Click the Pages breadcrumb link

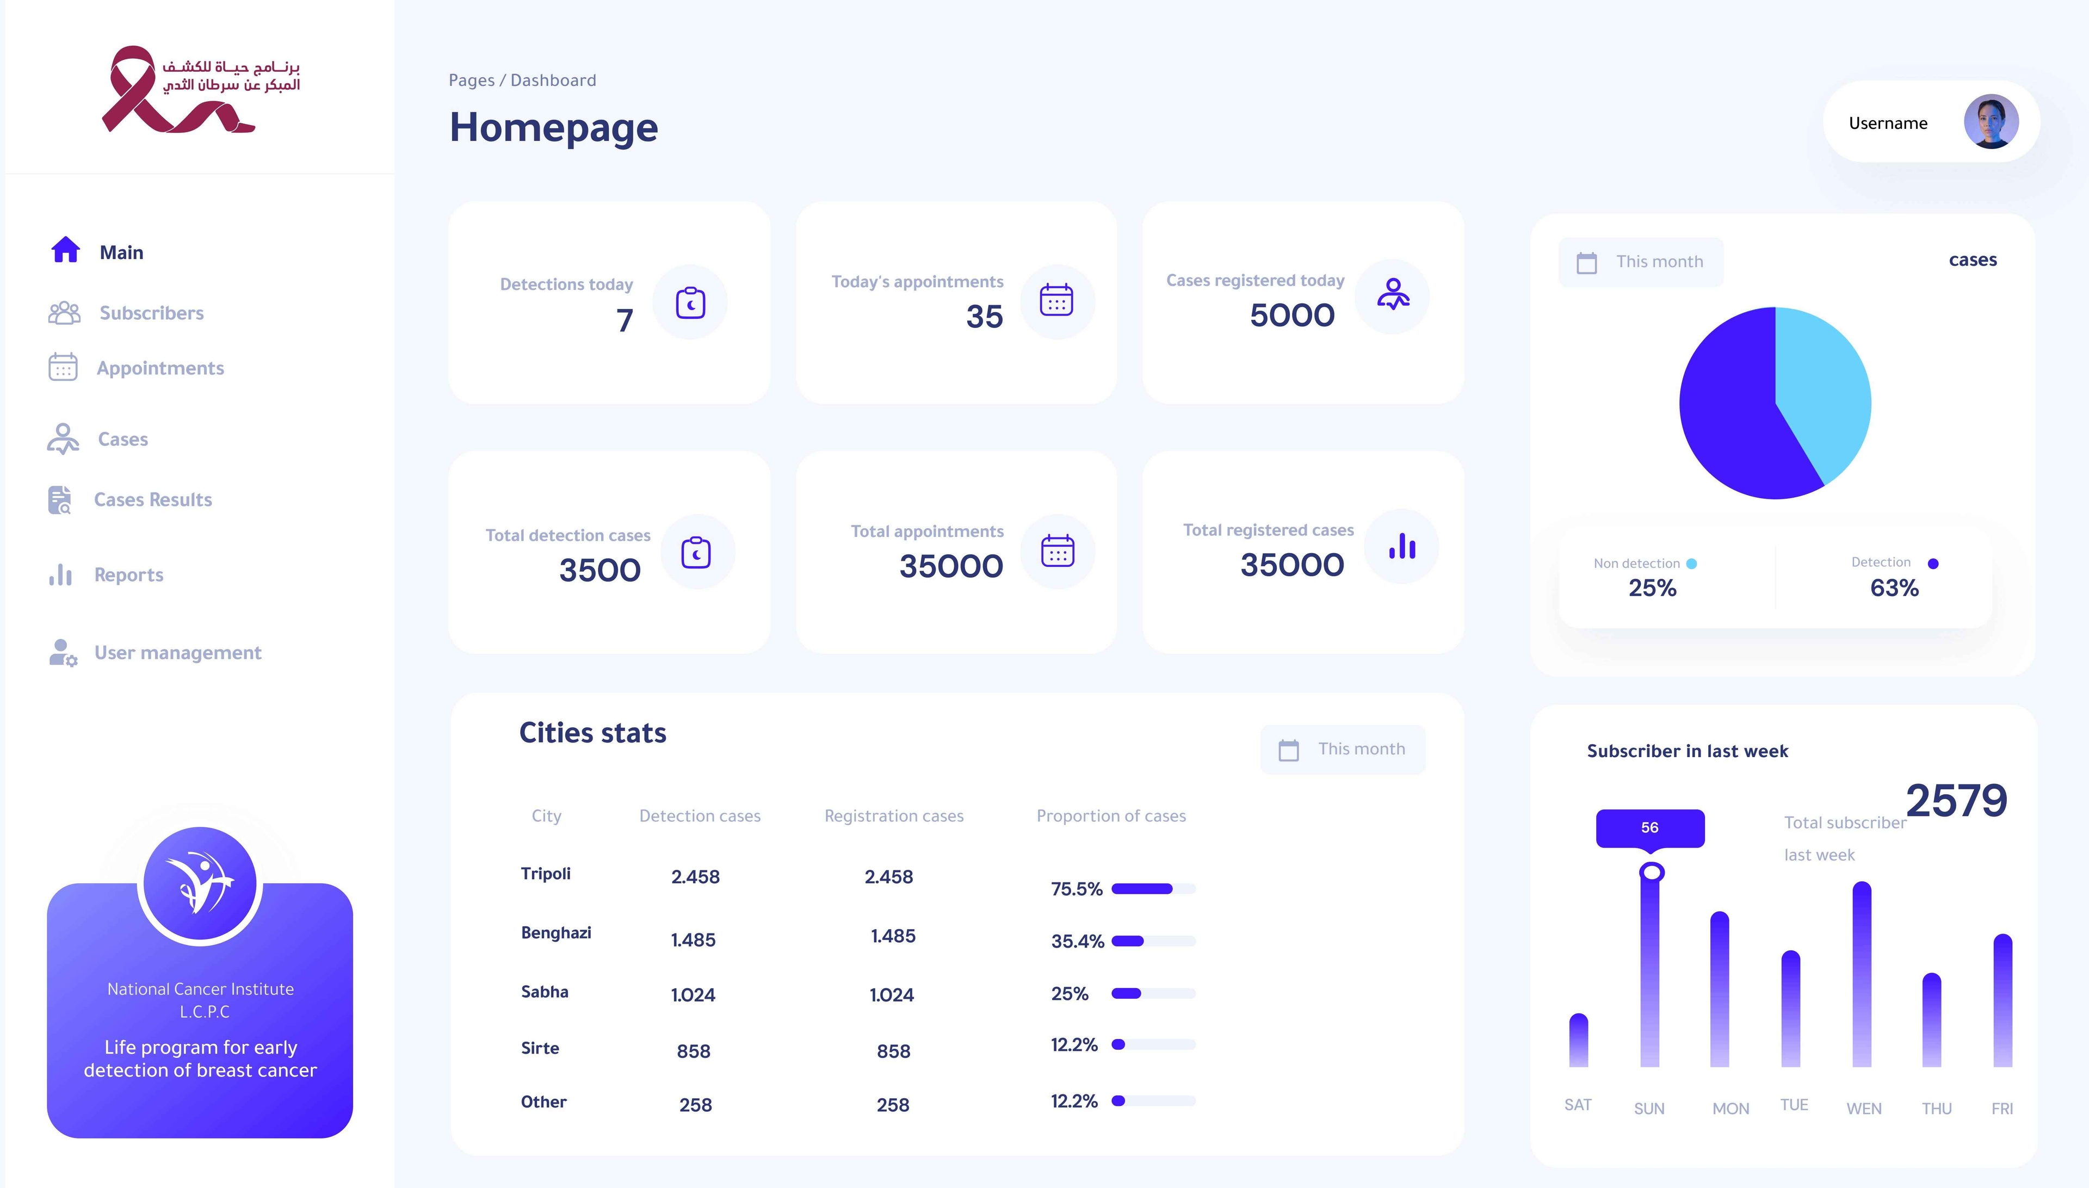pos(471,80)
